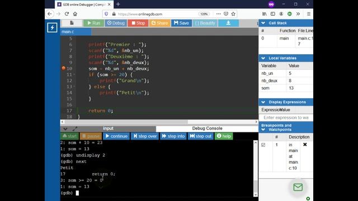Close the GDB online Debugger tab
Viewport: 358px width, 201px height.
click(109, 4)
